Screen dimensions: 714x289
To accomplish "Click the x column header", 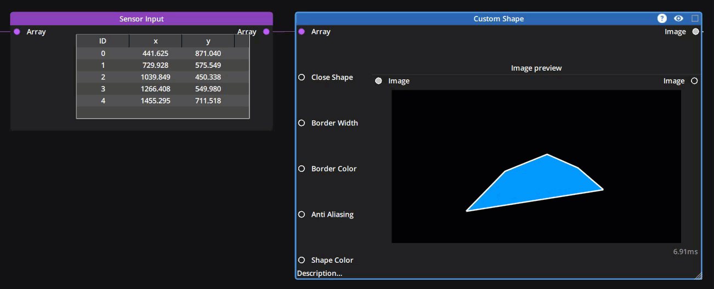I will (156, 41).
